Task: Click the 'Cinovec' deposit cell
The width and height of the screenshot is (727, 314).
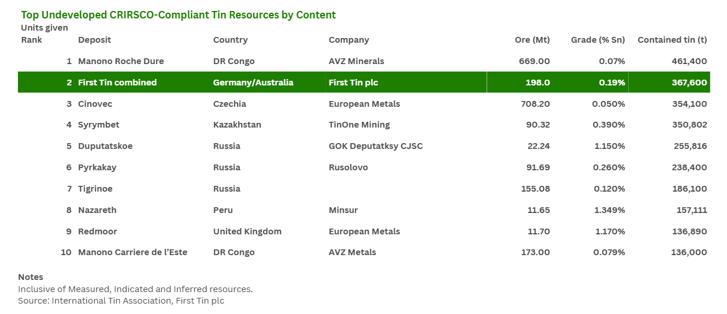Action: click(95, 104)
